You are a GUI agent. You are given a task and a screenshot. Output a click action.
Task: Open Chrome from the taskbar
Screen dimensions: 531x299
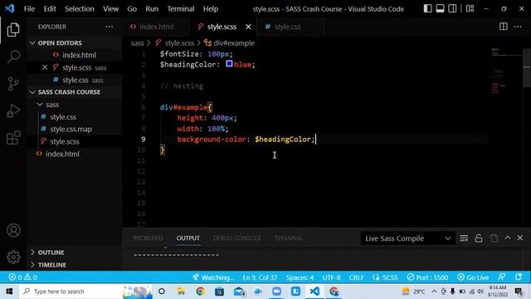click(200, 292)
